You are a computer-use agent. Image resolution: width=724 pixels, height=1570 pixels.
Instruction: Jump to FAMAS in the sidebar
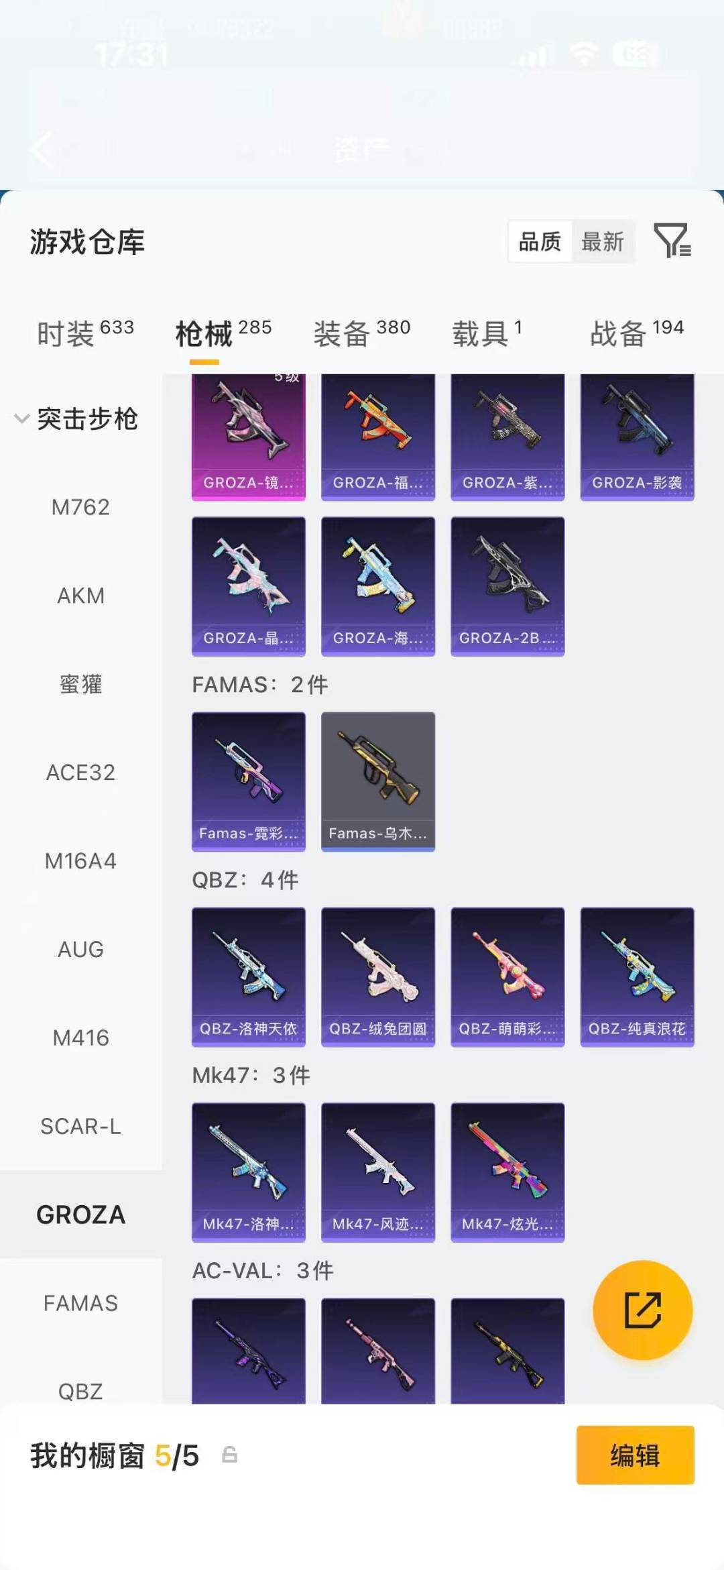pyautogui.click(x=80, y=1303)
